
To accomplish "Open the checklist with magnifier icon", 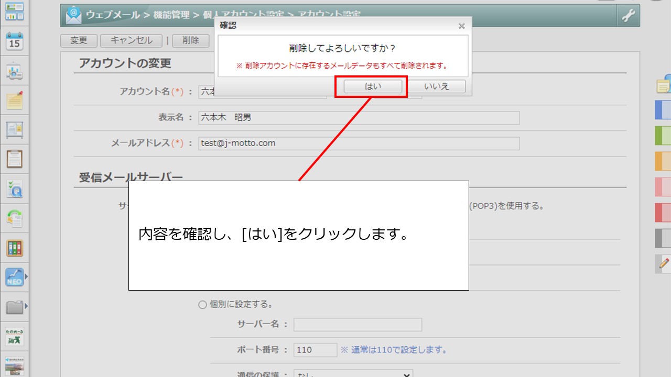I will (15, 188).
